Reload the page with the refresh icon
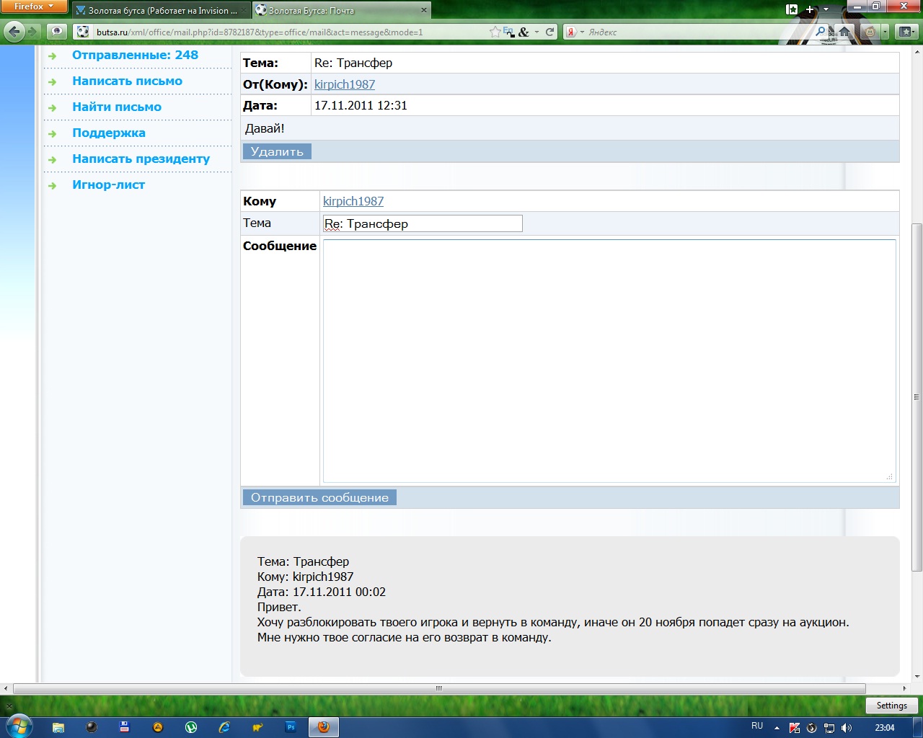The image size is (923, 738). [x=550, y=32]
